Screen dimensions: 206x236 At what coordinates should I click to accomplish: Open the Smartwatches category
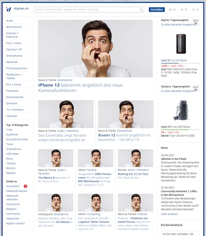click(15, 97)
